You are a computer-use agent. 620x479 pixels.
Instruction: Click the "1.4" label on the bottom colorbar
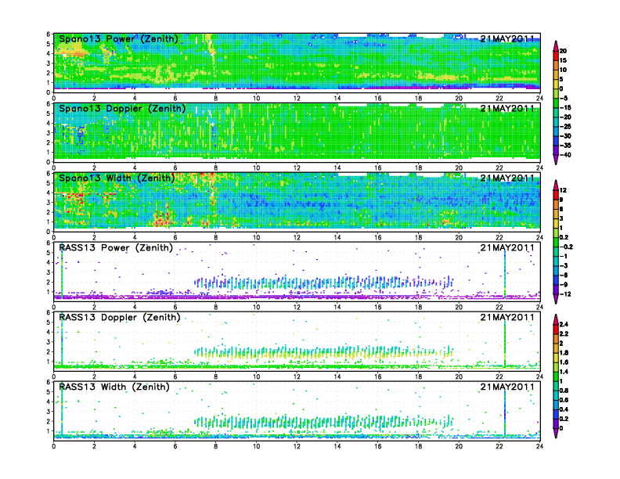click(564, 372)
